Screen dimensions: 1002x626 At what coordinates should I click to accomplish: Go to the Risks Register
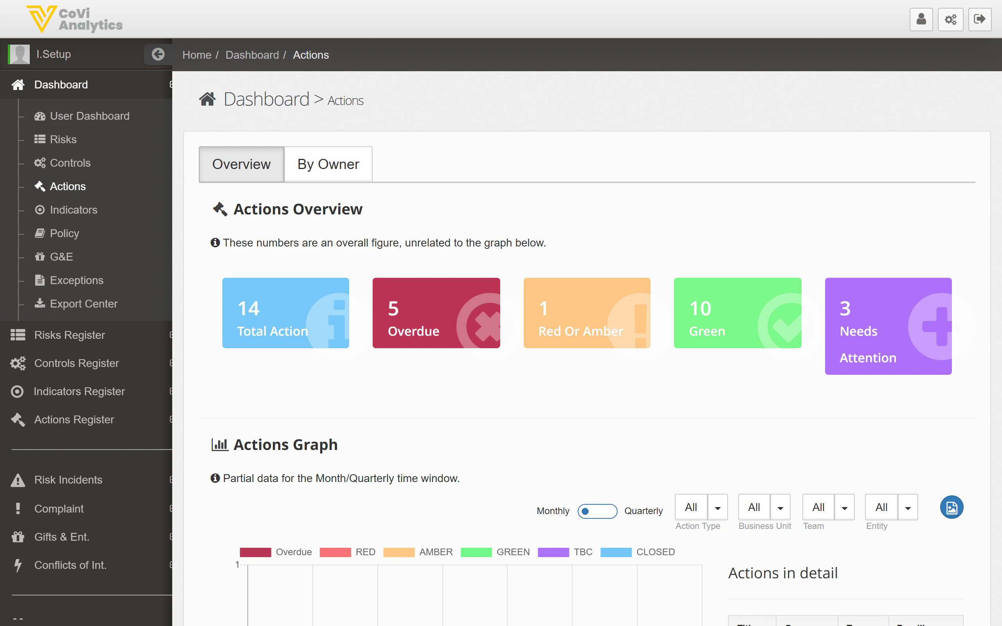[x=69, y=335]
